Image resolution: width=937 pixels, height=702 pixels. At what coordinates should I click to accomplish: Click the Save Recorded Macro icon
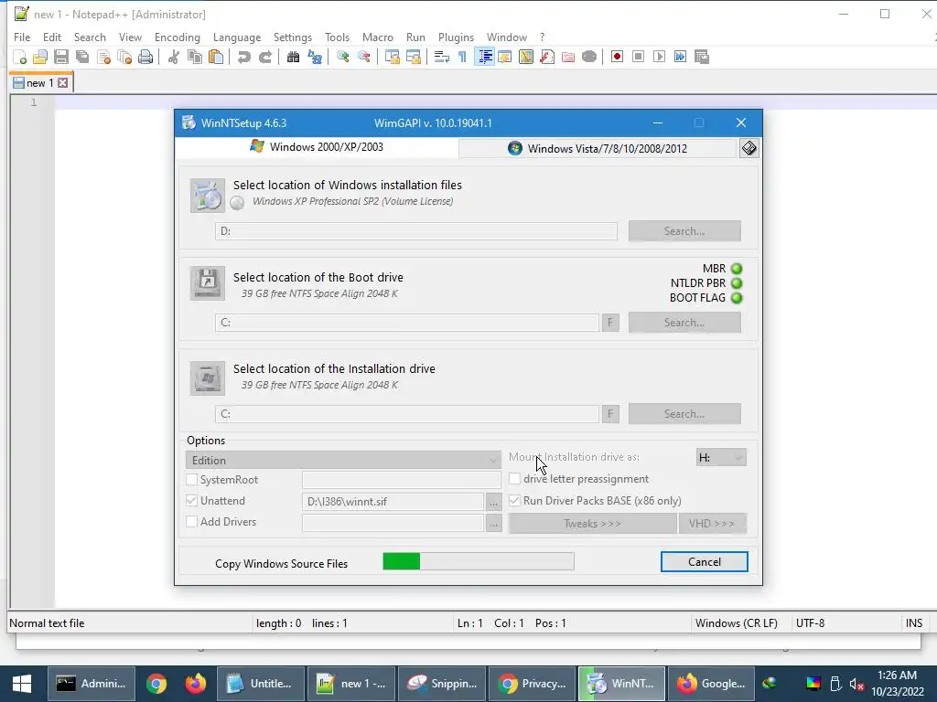(x=702, y=57)
